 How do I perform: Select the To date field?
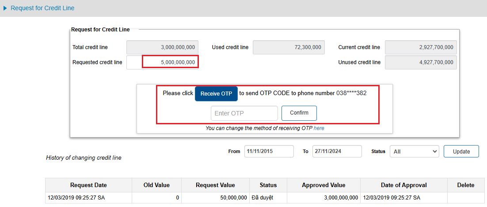click(337, 151)
